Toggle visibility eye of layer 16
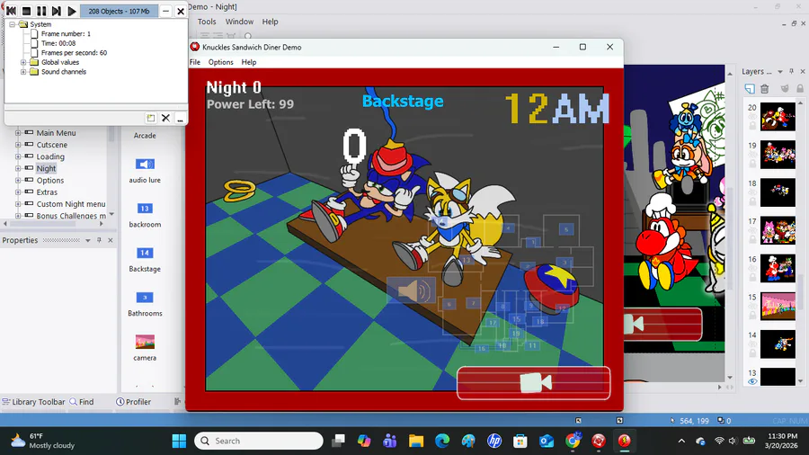This screenshot has width=809, height=455. (752, 269)
